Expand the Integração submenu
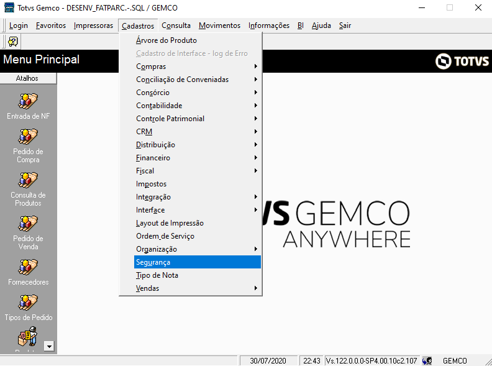This screenshot has height=366, width=492. (x=198, y=197)
